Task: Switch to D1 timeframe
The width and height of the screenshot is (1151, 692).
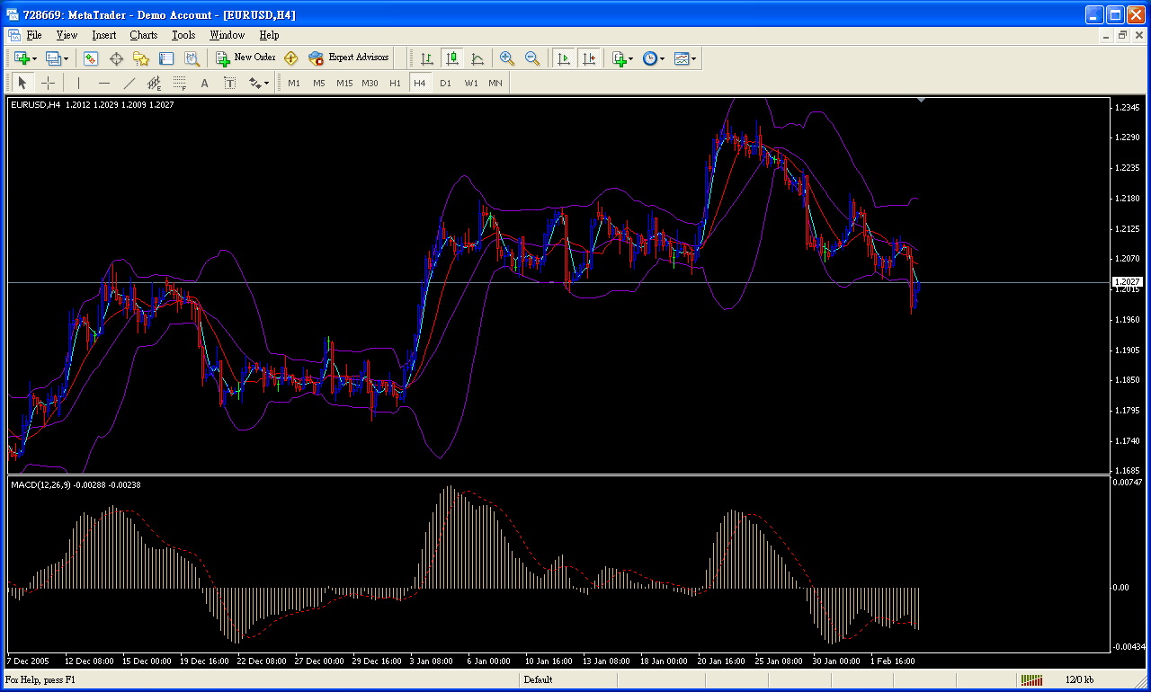Action: click(x=445, y=83)
